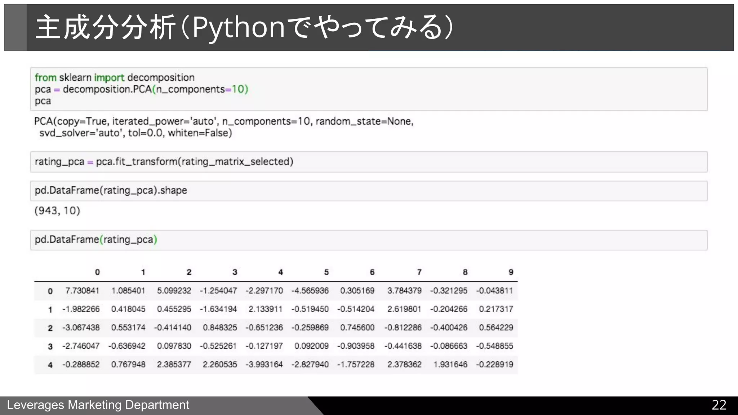The width and height of the screenshot is (738, 415).
Task: Select cell value -3.067438
Action: click(81, 327)
